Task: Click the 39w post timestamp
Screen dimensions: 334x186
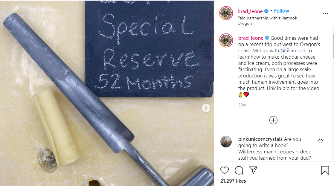Action: click(x=242, y=105)
